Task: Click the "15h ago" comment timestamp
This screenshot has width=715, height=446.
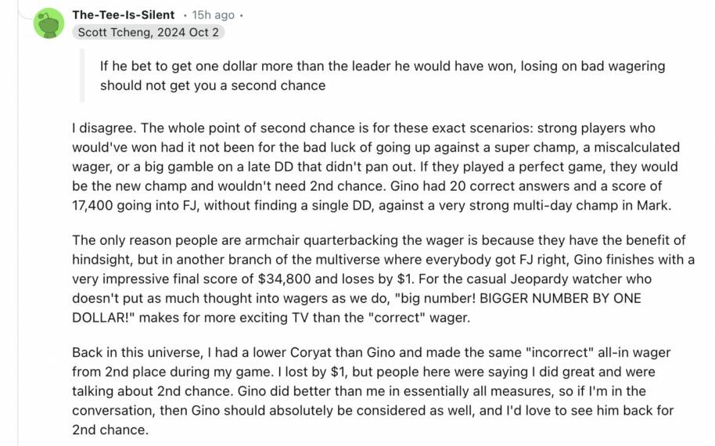Action: [x=213, y=15]
